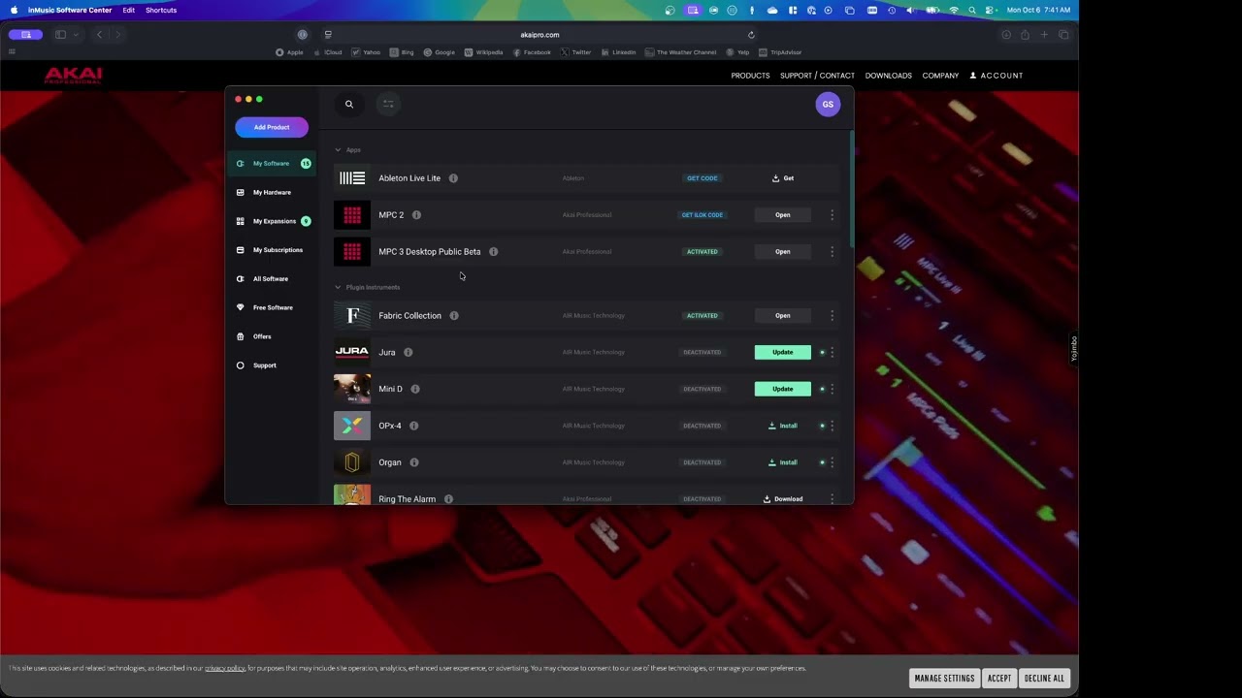Open SUPPORT / CONTACT on the Akai website
This screenshot has width=1242, height=698.
[817, 76]
